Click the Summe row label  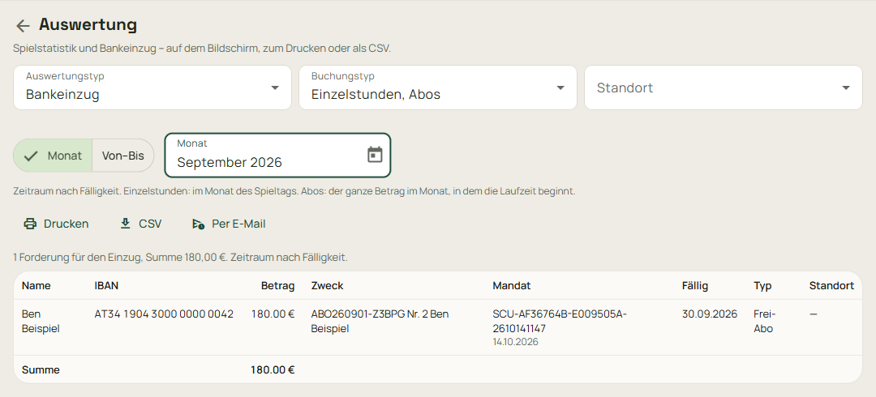41,369
